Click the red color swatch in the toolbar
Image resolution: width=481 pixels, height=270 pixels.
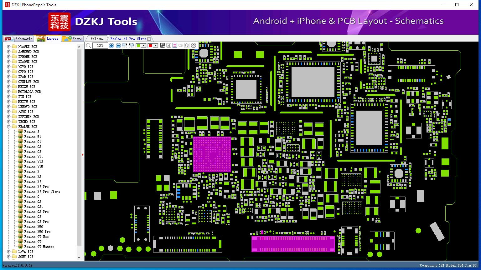click(150, 46)
